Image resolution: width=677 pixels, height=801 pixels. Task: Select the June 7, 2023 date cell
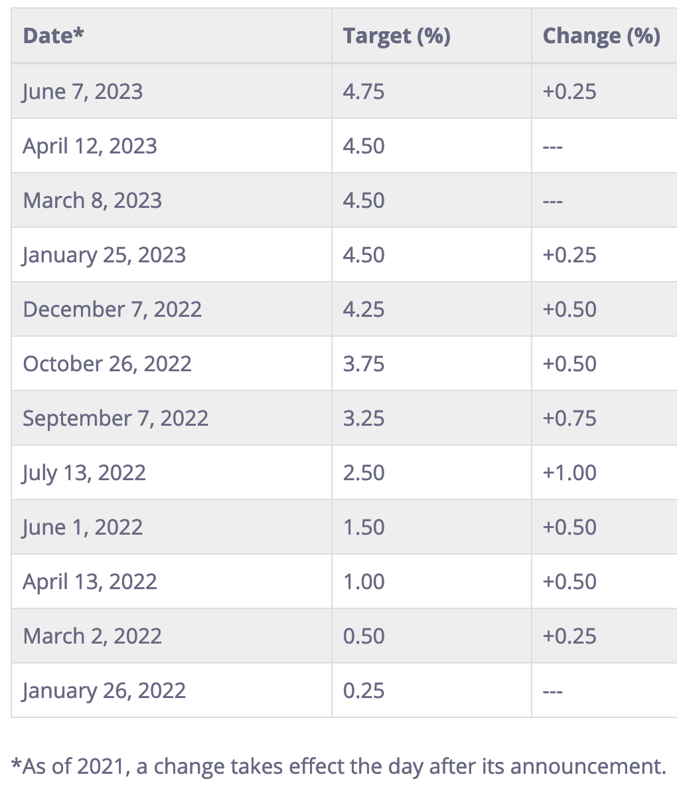pos(171,91)
